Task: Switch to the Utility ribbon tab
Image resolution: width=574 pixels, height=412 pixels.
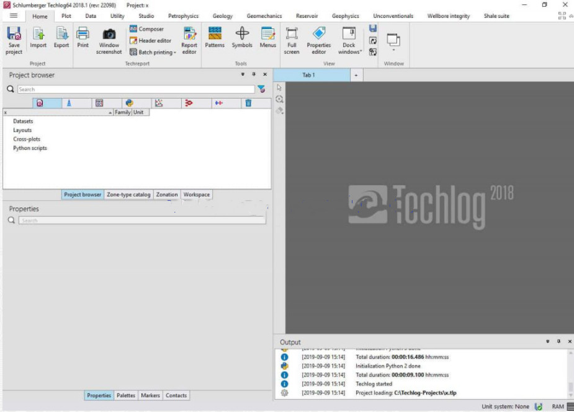Action: tap(117, 16)
